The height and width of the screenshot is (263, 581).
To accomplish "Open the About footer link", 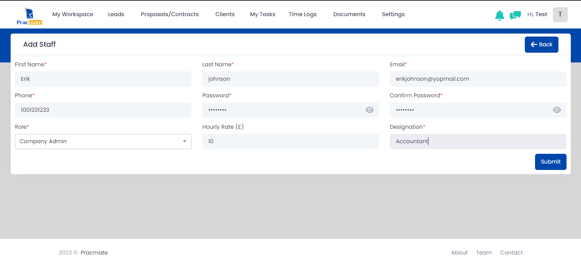I will point(459,253).
